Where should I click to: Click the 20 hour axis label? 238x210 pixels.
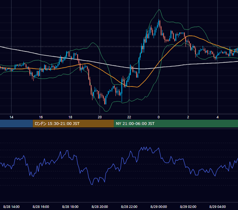coord(100,117)
